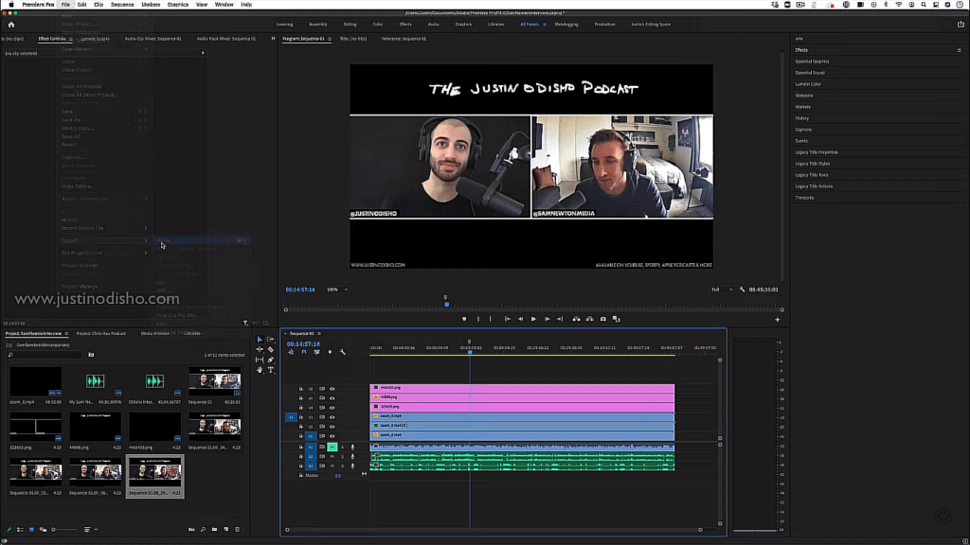Toggle visibility of video track V3
The width and height of the screenshot is (970, 545).
(332, 417)
